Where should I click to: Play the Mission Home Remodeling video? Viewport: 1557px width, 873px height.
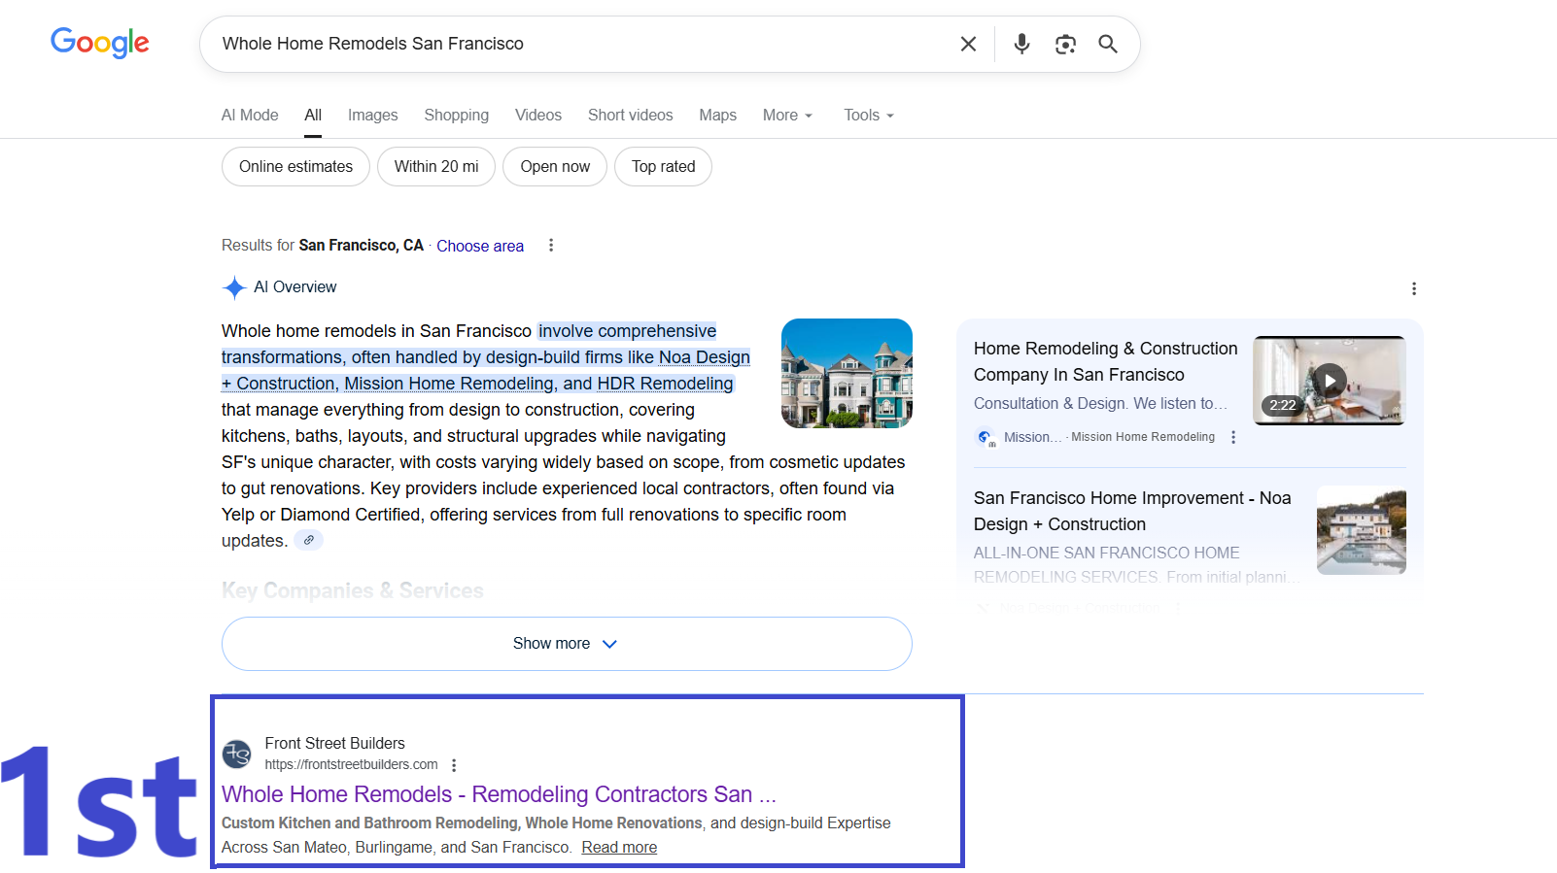click(x=1329, y=381)
